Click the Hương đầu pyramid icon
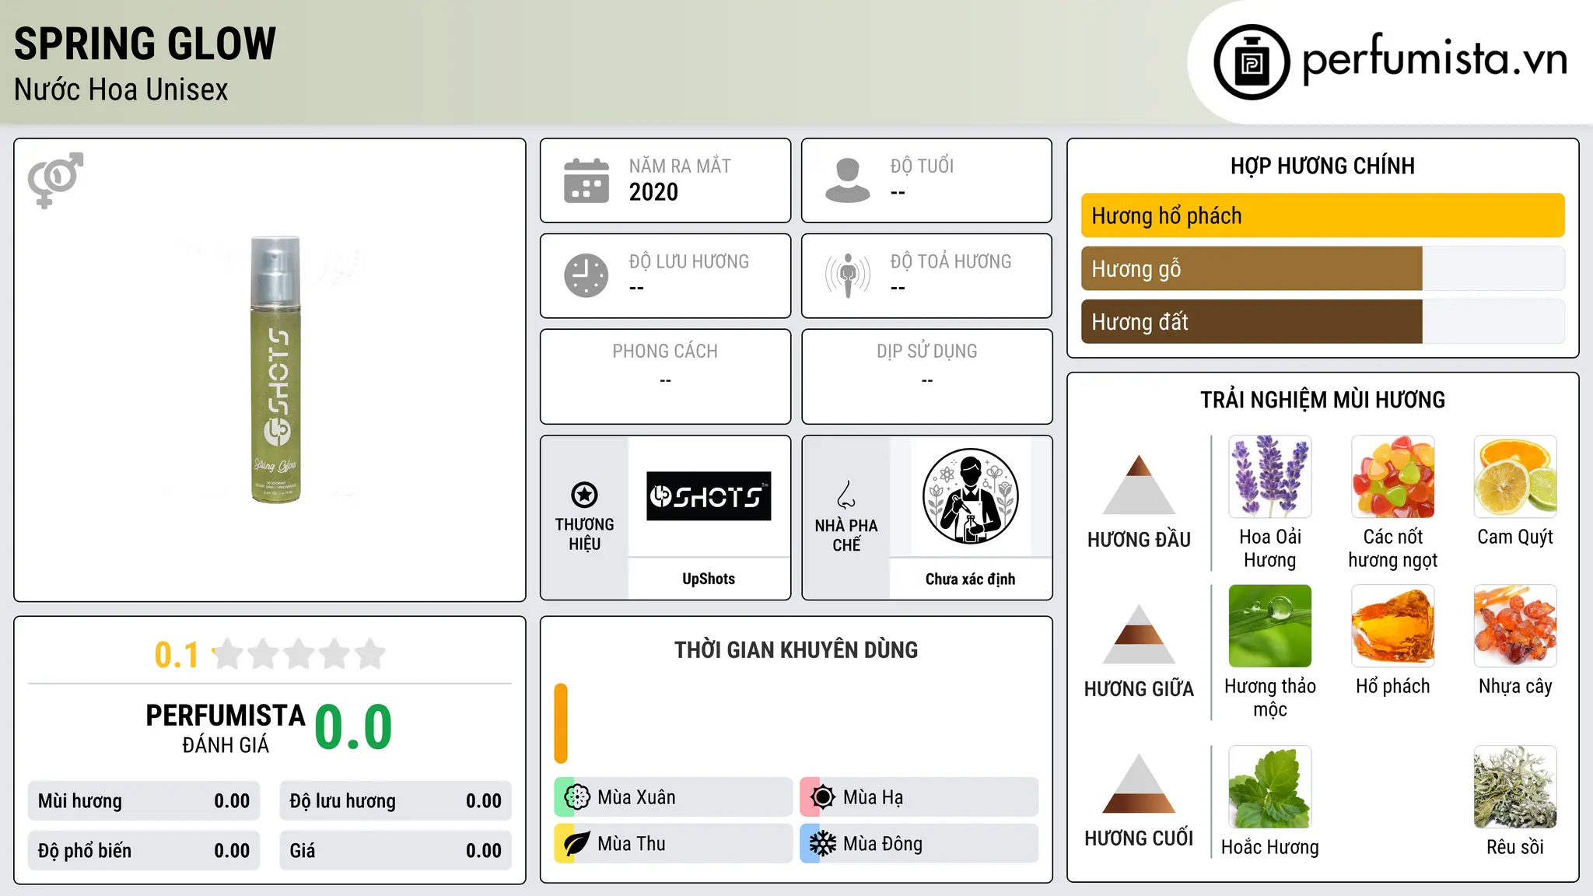Screen dimensions: 1593x896 pos(1139,485)
